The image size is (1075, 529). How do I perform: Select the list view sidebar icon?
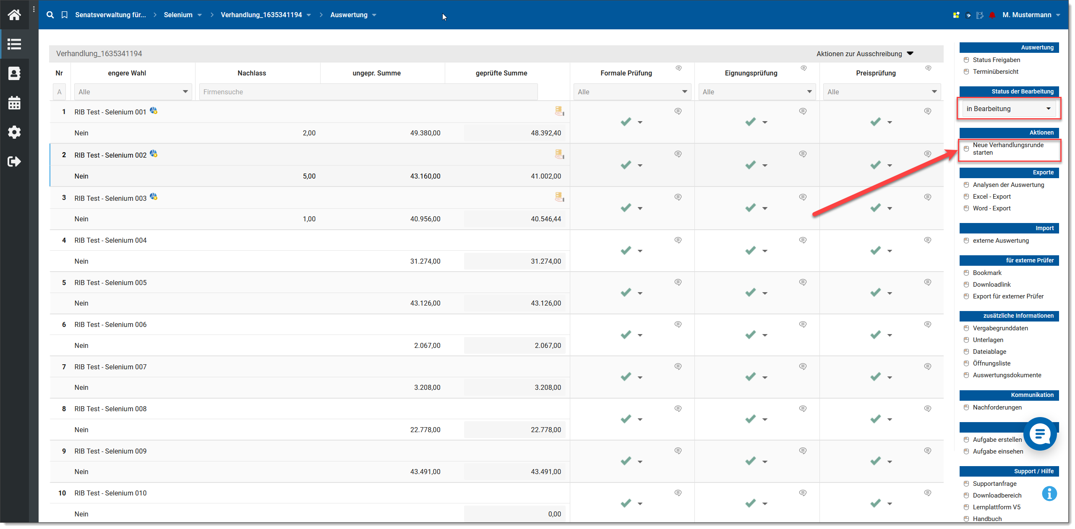point(14,44)
